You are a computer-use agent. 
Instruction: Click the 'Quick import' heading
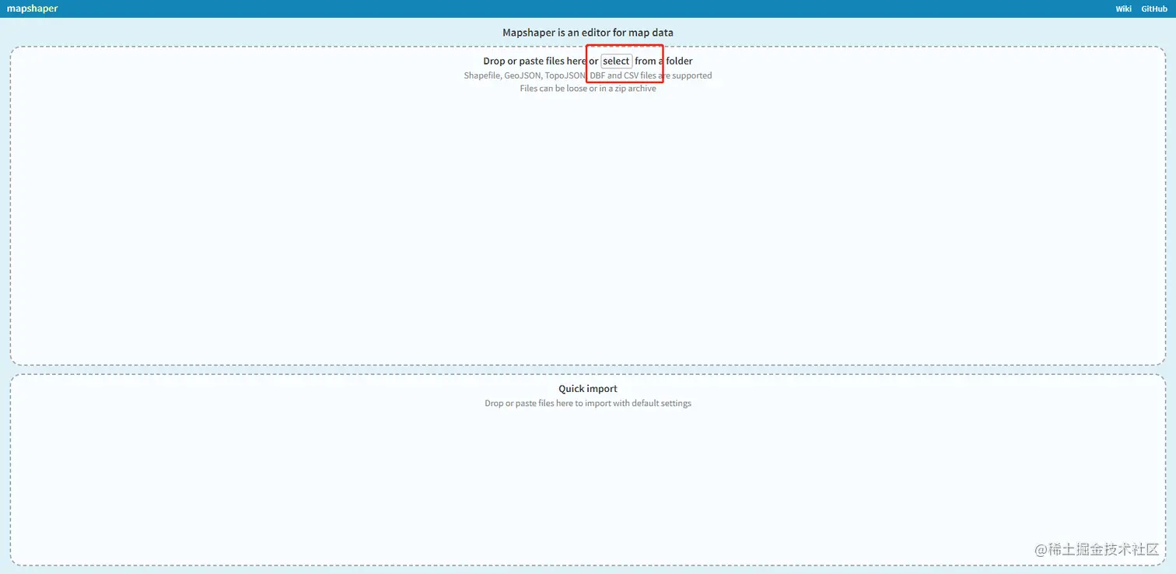coord(588,389)
